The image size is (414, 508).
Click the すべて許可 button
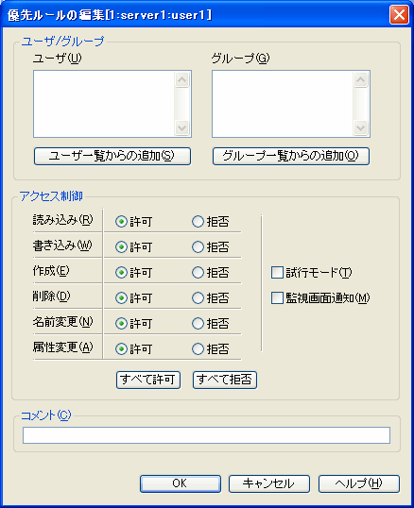coord(148,380)
